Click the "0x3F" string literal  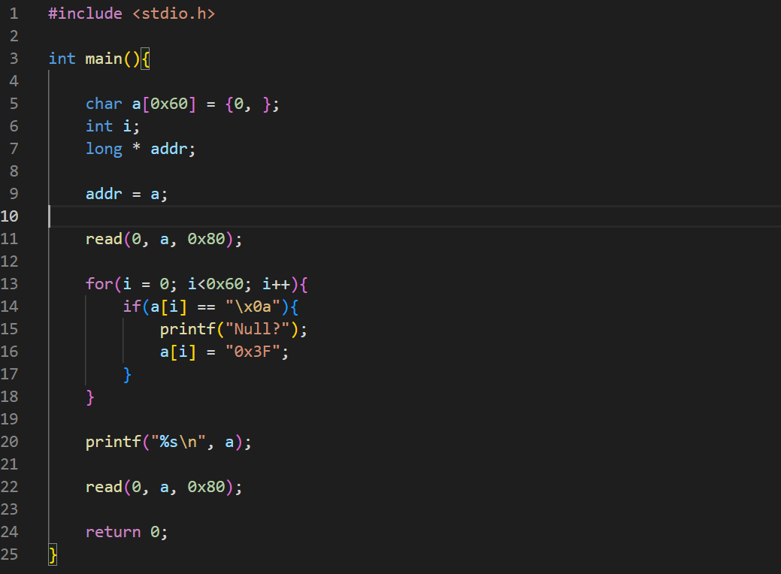tap(253, 352)
